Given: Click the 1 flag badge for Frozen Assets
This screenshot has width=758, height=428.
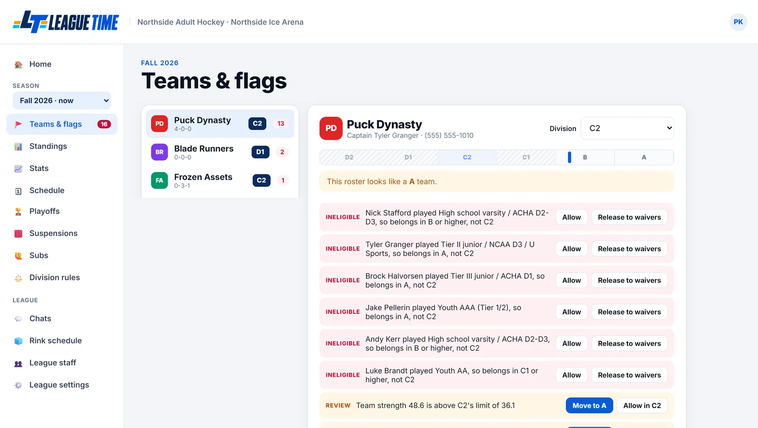Looking at the screenshot, I should 283,181.
